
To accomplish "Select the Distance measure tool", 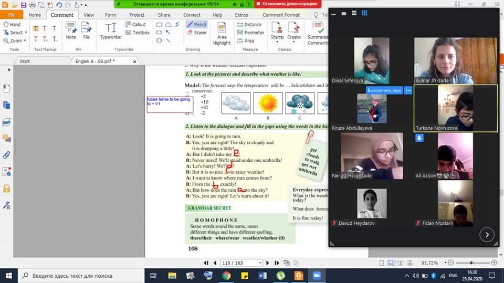I will point(249,25).
